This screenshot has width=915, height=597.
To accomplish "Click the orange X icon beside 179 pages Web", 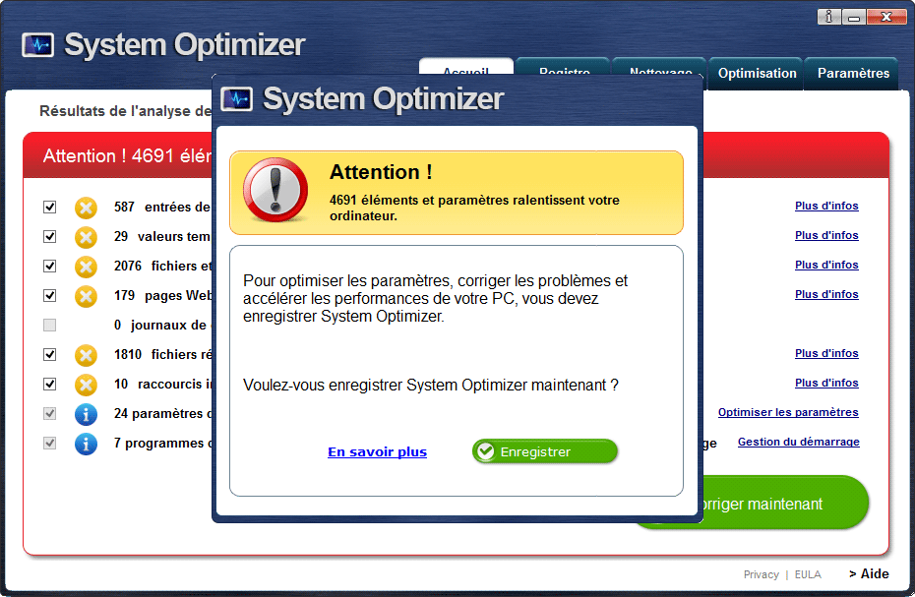I will (x=86, y=296).
